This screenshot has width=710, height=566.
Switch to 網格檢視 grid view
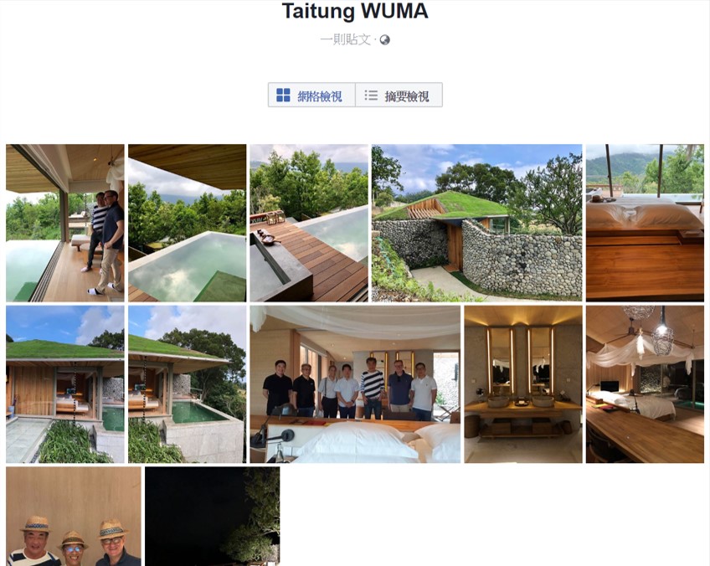(311, 95)
